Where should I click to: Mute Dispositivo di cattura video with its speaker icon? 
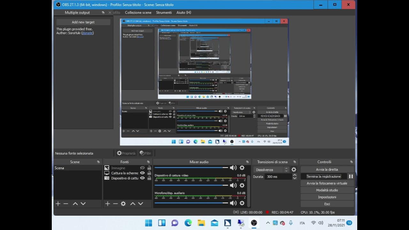tap(233, 185)
